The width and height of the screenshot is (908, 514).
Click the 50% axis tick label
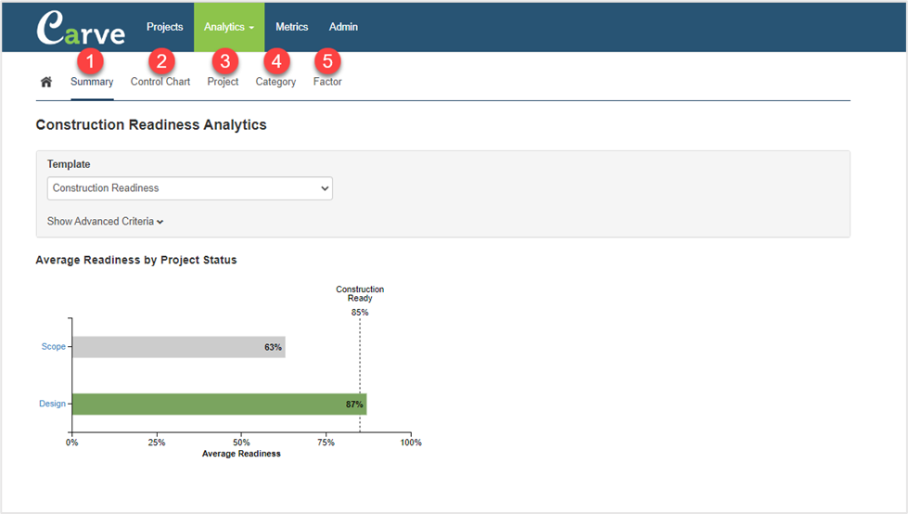[x=241, y=443]
